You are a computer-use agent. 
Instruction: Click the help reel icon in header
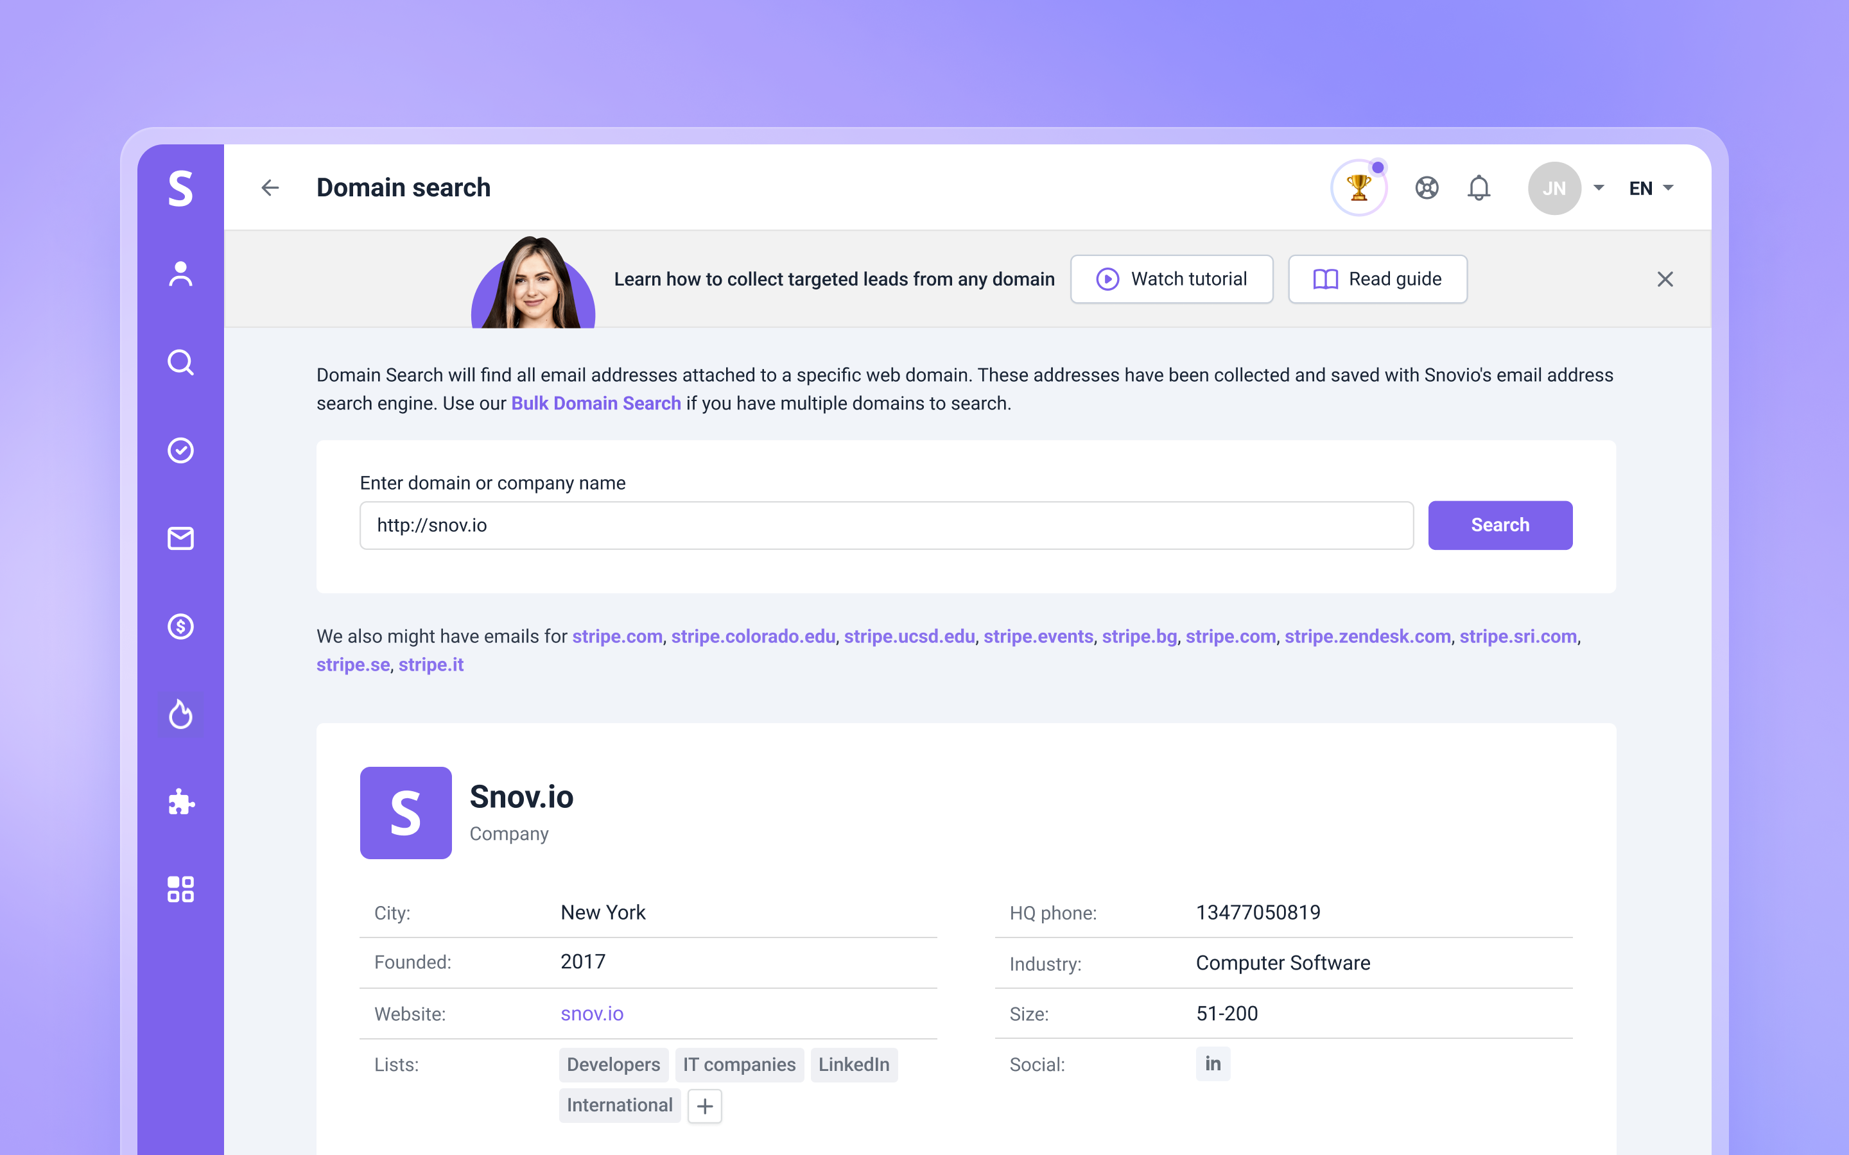(x=1427, y=187)
